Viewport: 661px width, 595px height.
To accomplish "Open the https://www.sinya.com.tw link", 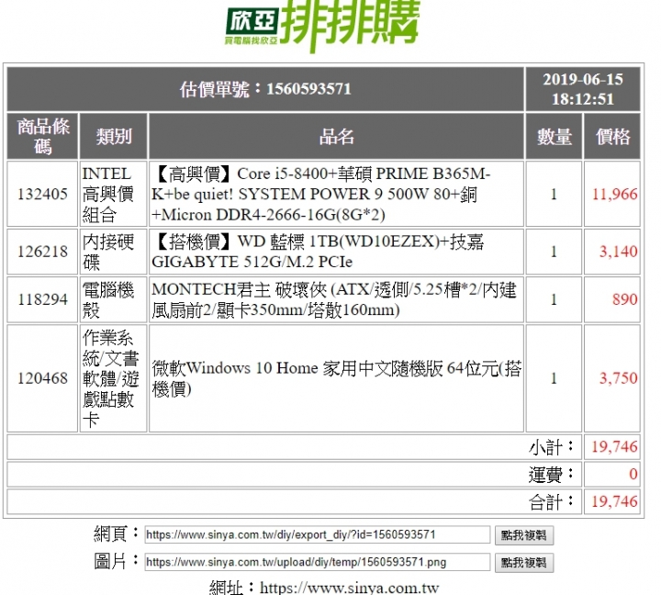I will tap(350, 588).
